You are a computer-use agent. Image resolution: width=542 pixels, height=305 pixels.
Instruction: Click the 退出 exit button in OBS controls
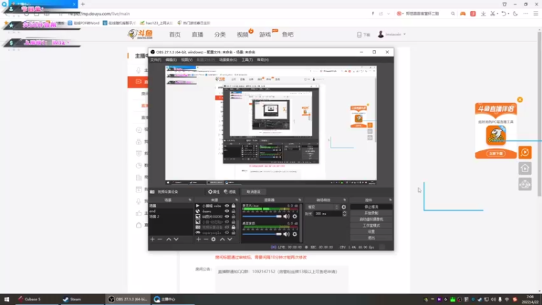pos(371,238)
